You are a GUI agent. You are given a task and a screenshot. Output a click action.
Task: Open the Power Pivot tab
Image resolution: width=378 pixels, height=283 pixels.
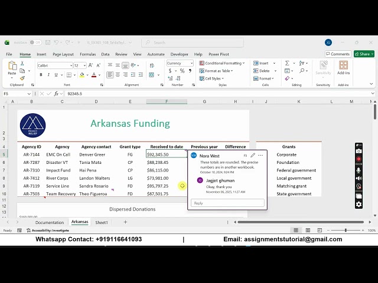[x=219, y=54]
